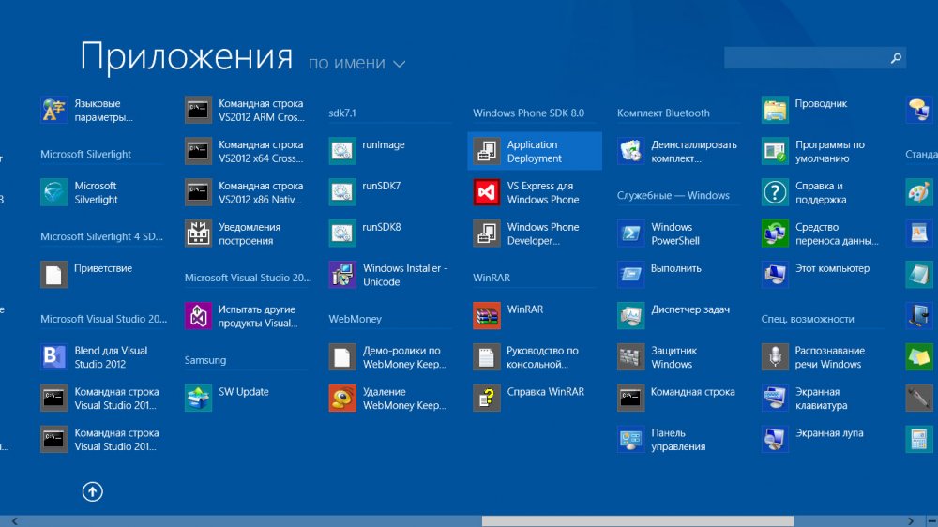Launch the Paint palette icon at right edge
This screenshot has width=938, height=527.
pyautogui.click(x=919, y=192)
